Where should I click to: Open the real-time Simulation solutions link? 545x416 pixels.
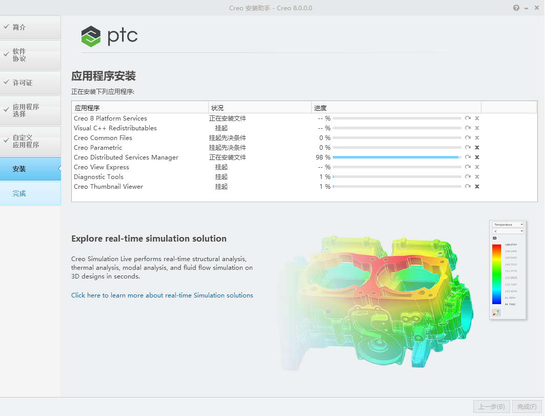162,295
